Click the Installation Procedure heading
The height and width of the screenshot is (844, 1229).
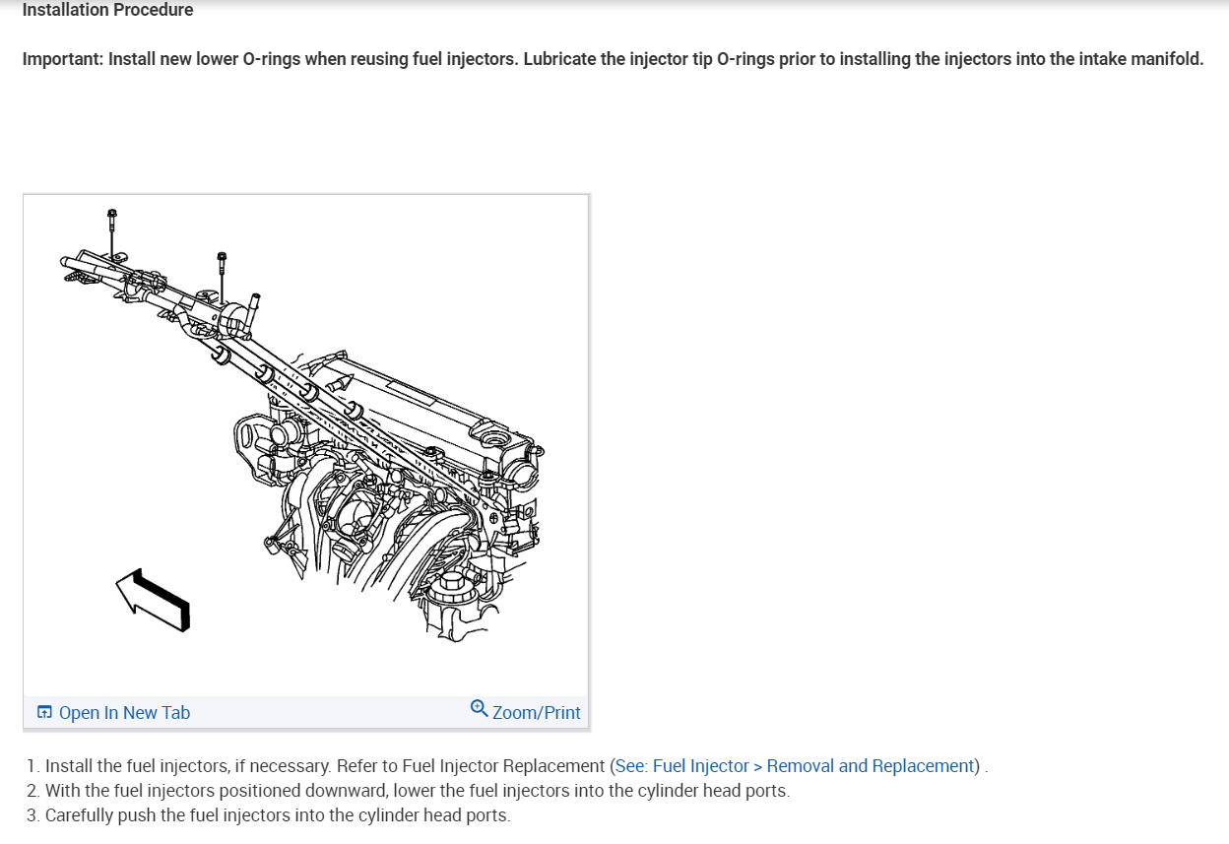click(x=107, y=10)
